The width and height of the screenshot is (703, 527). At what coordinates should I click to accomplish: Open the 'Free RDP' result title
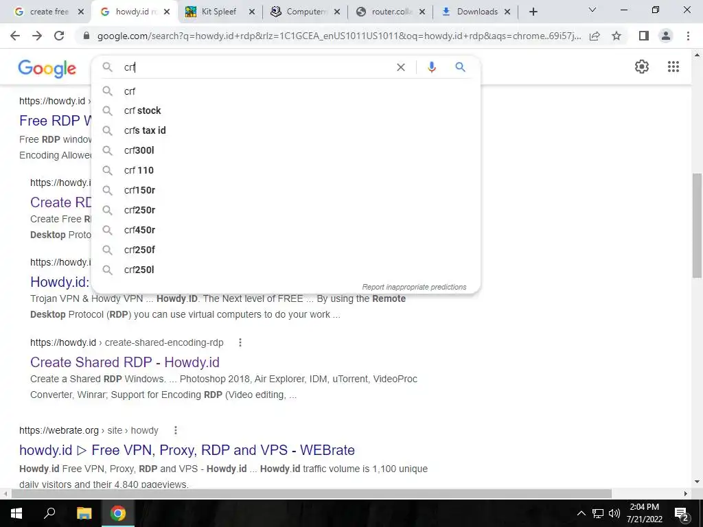tap(56, 121)
